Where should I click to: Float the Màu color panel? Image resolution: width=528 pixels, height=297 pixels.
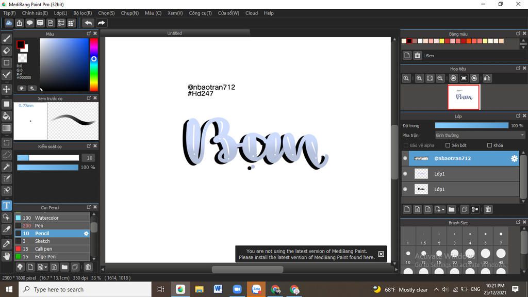point(89,34)
